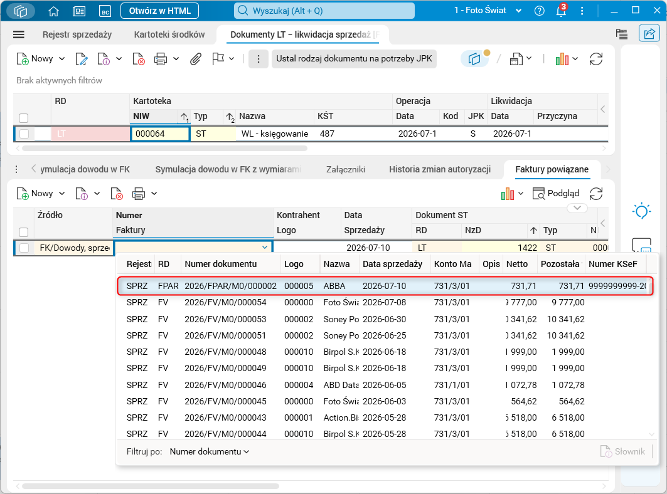Open the hamburger main menu

[x=19, y=34]
